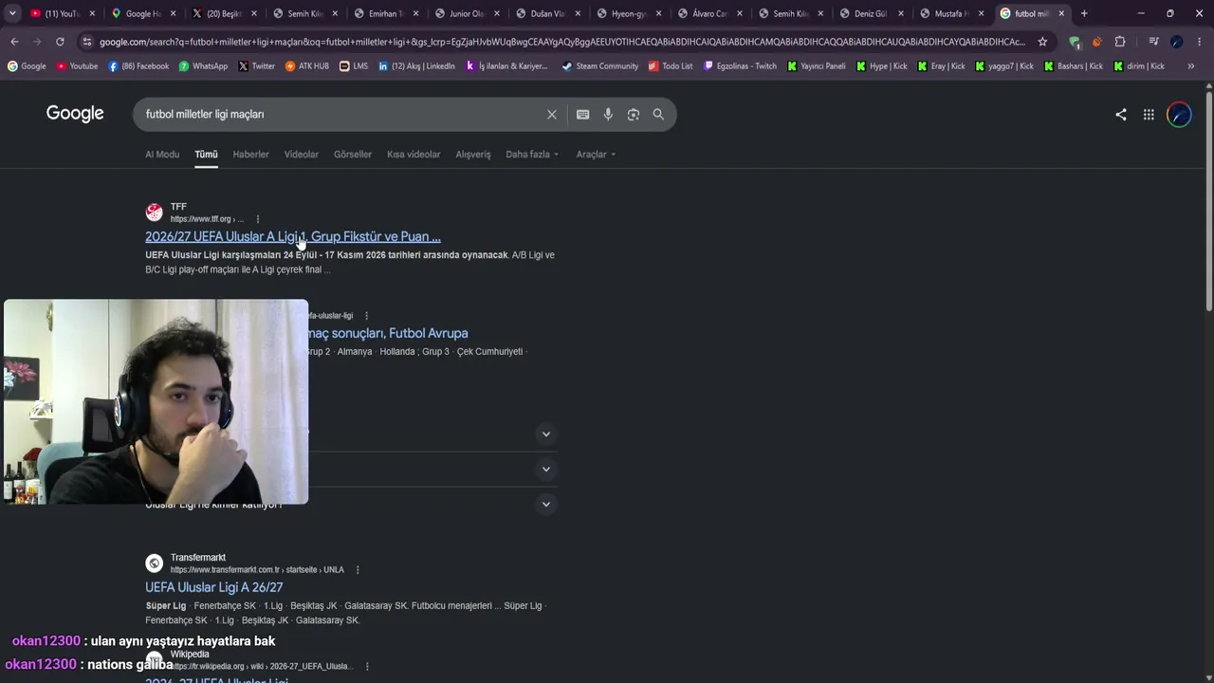Close the Deniz Gül browser tab
This screenshot has height=683, width=1214.
[901, 13]
